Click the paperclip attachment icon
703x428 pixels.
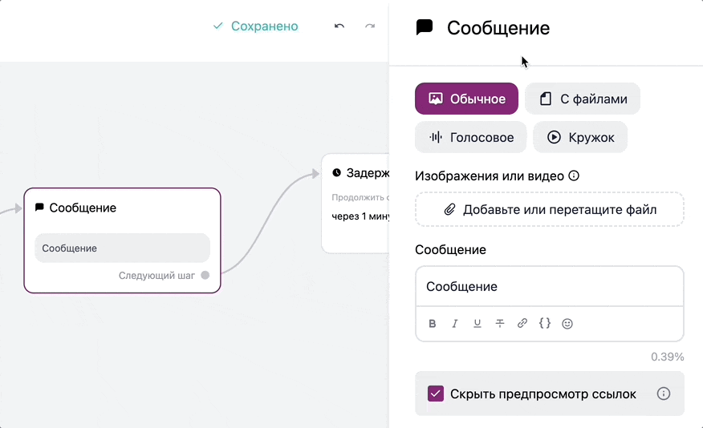pyautogui.click(x=449, y=209)
